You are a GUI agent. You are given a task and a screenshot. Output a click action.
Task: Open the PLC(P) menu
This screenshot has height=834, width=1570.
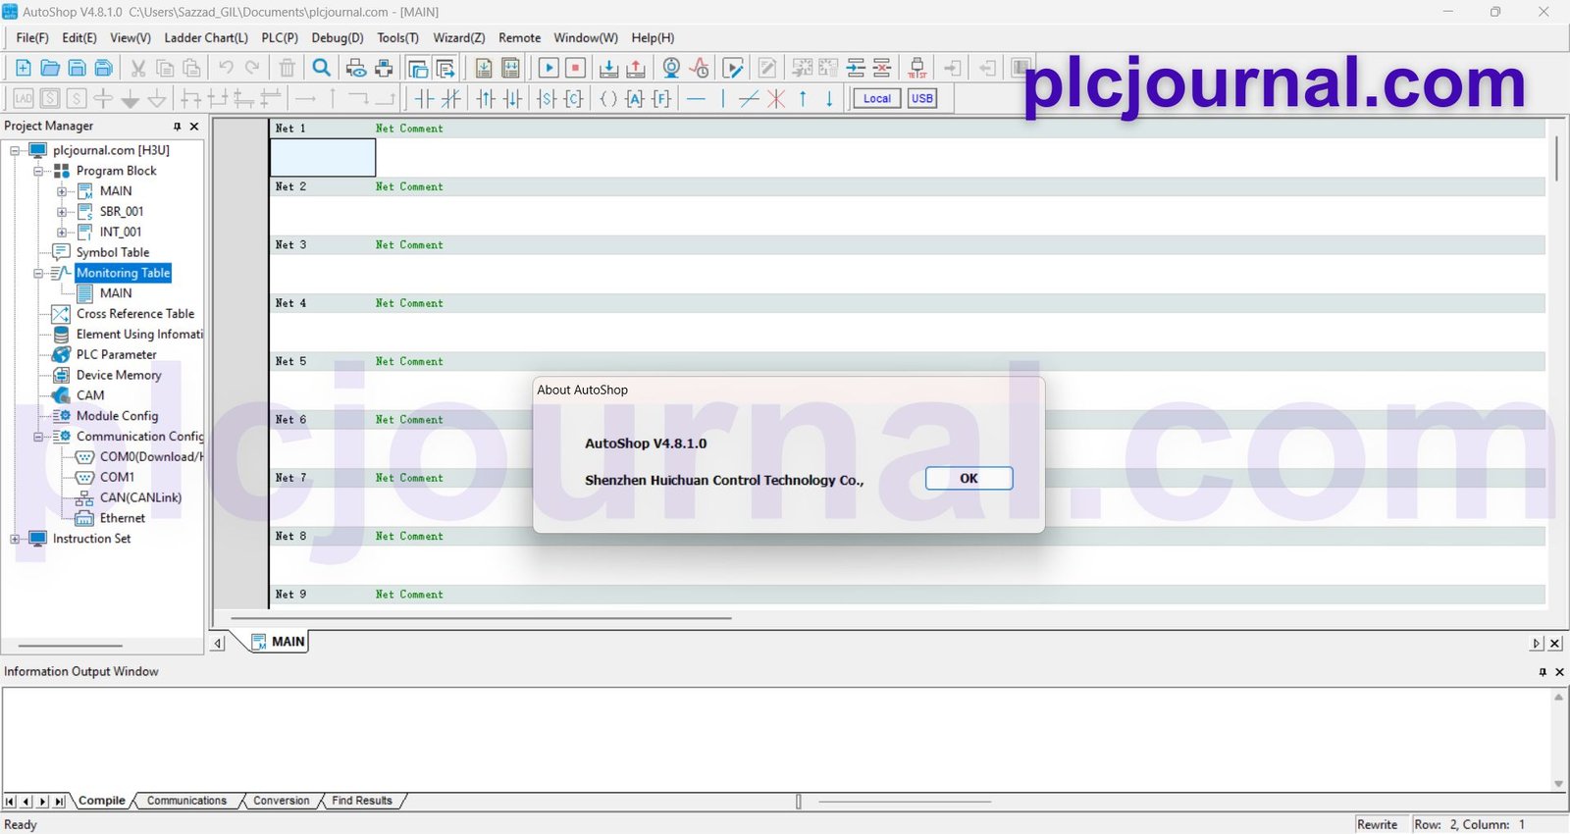[280, 37]
